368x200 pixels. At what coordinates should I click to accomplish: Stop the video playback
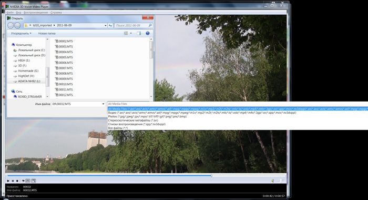17,181
